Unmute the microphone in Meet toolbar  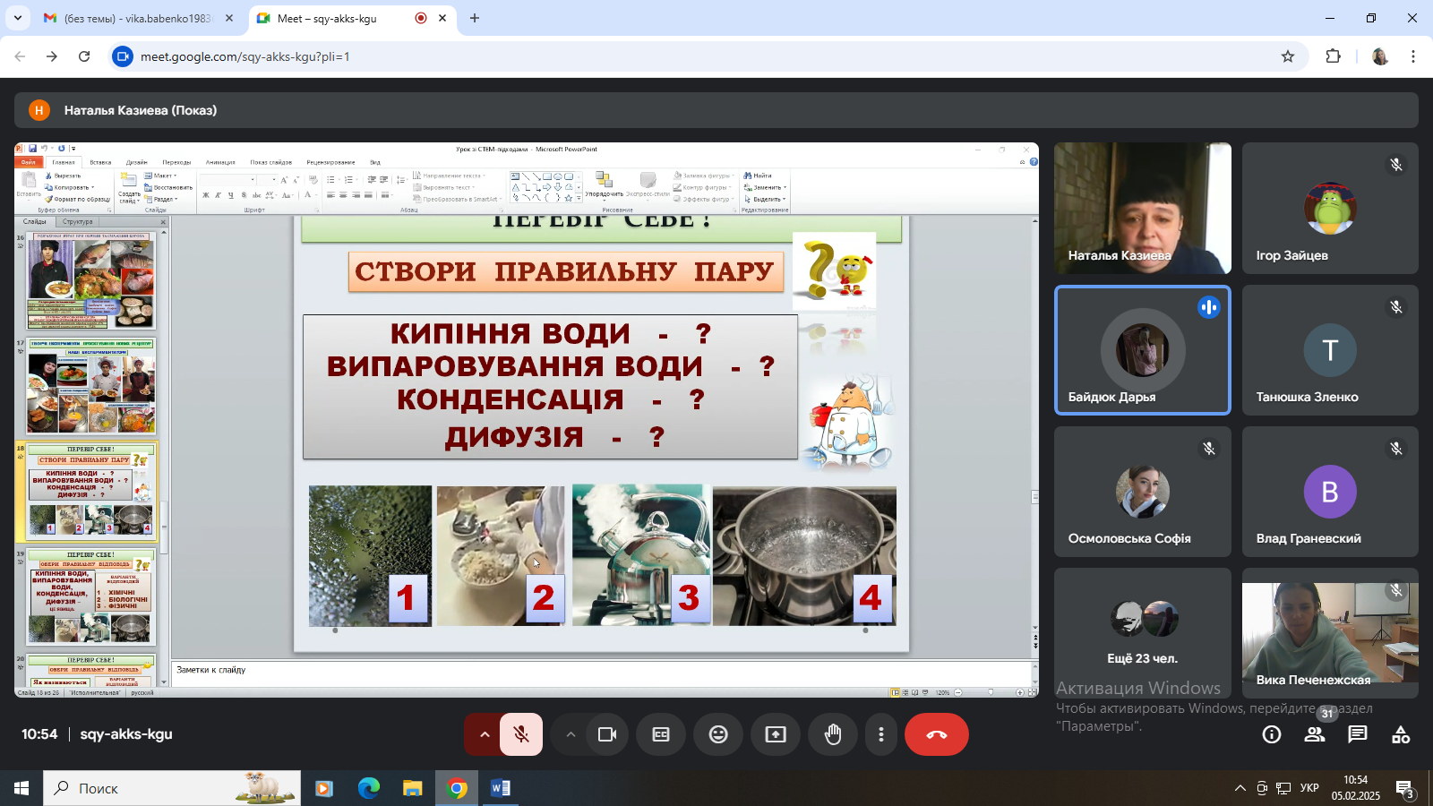click(x=521, y=734)
